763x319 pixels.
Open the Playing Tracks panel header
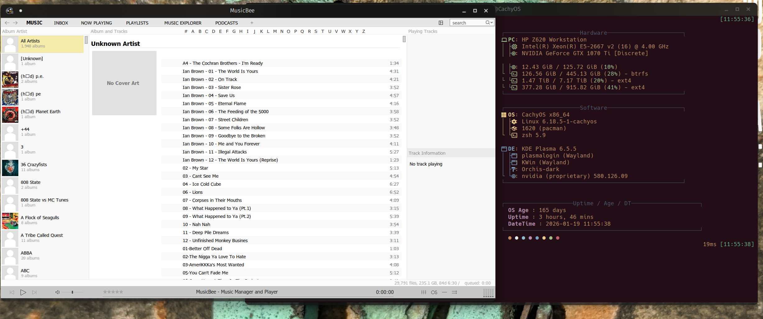(423, 31)
